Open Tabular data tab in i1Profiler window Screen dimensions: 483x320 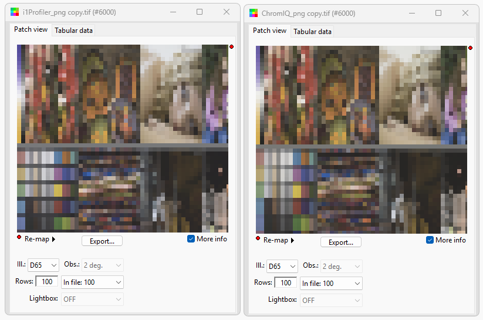point(73,31)
